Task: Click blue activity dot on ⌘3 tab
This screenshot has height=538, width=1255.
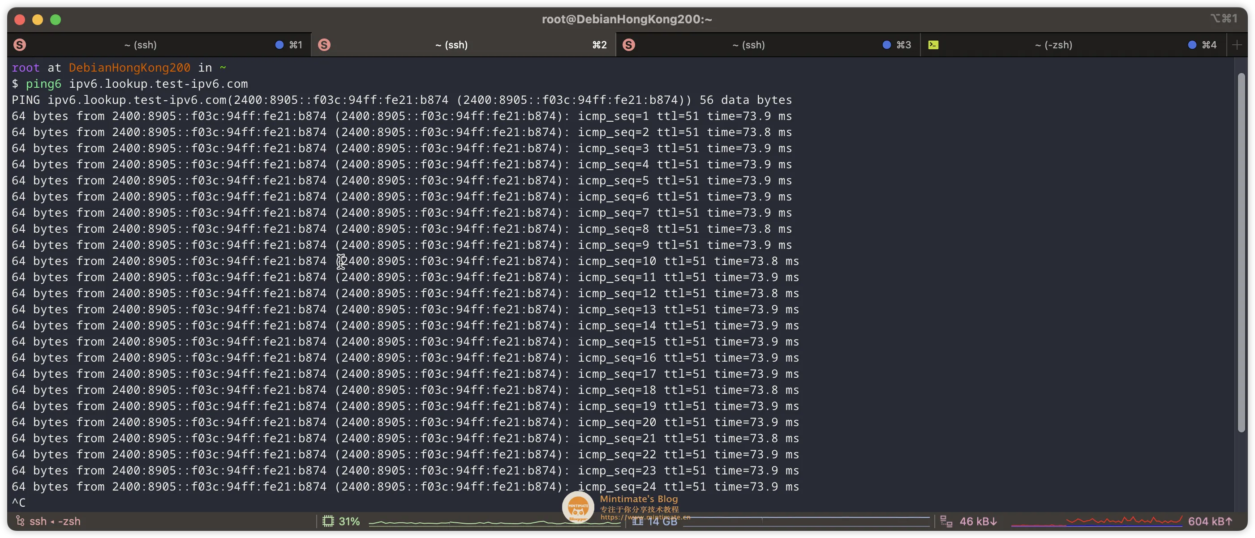Action: tap(887, 45)
